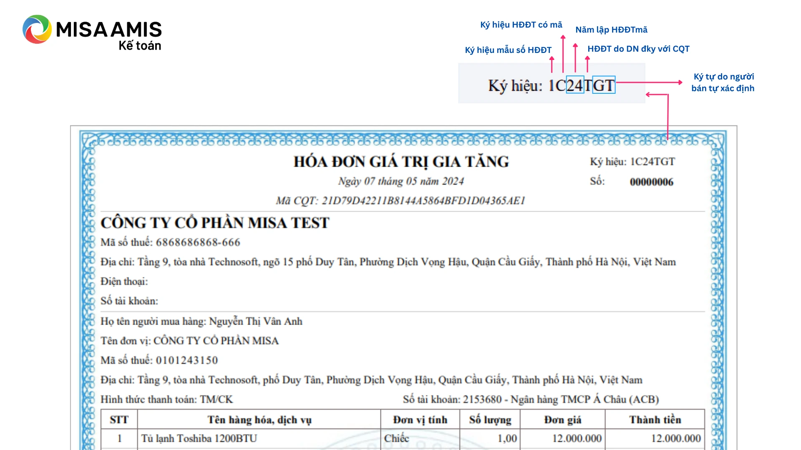Click the 'Thành tiền' column header

point(655,420)
